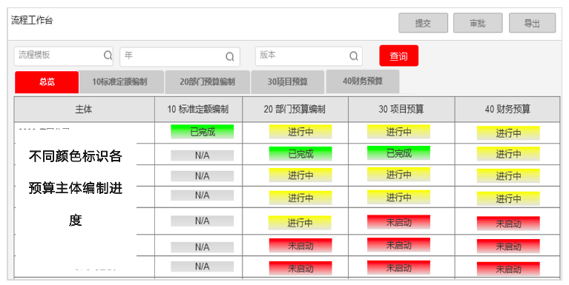Click the search icon in 流程模板 field
The width and height of the screenshot is (569, 285).
(x=108, y=56)
